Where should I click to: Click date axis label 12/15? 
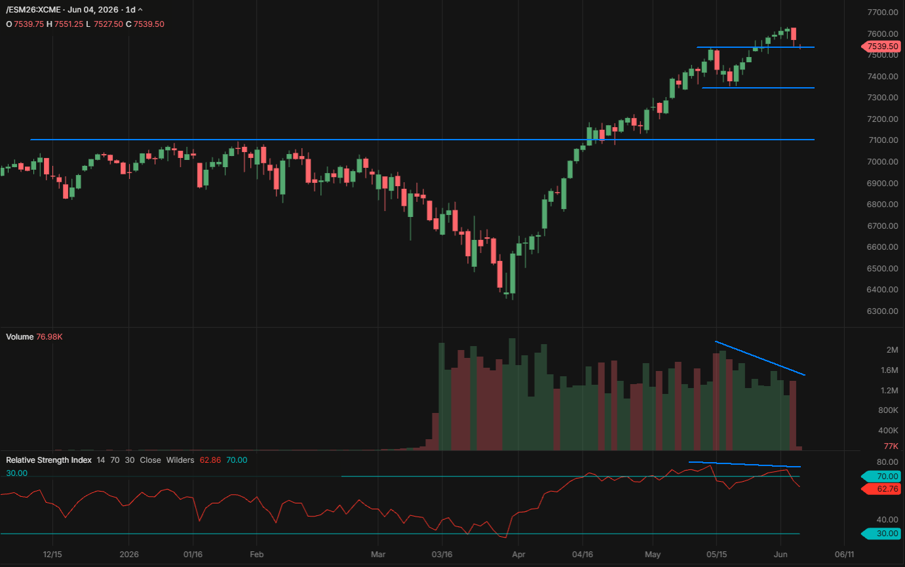point(52,555)
